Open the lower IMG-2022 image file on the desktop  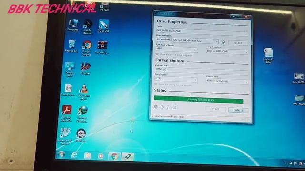point(299,100)
